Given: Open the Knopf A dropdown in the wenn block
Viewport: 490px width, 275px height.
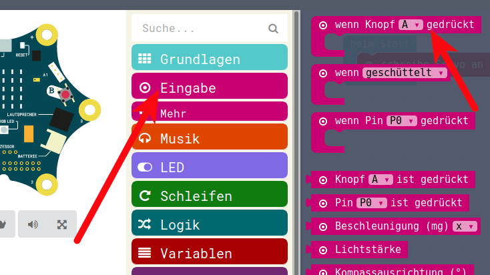Looking at the screenshot, I should pos(411,25).
